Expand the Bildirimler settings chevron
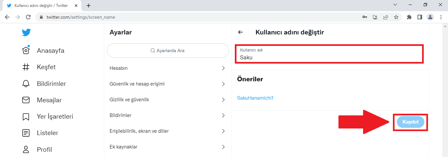The width and height of the screenshot is (448, 157). (x=223, y=115)
